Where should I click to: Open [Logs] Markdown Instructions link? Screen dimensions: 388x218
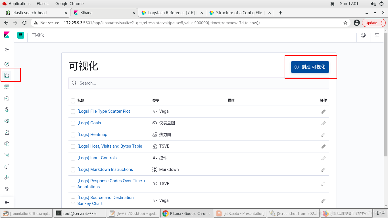[x=105, y=169]
